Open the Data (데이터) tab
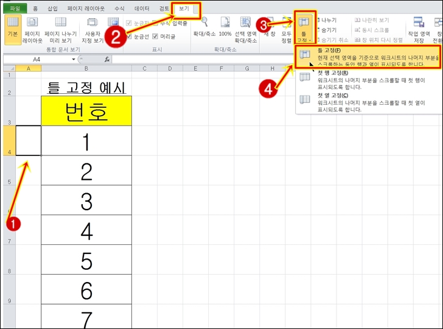 coord(142,9)
